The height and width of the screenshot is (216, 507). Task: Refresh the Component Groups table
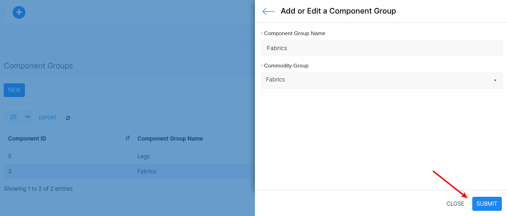point(68,118)
